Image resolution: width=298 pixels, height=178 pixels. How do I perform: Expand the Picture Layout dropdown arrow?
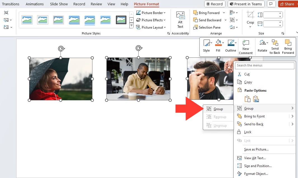(x=165, y=27)
